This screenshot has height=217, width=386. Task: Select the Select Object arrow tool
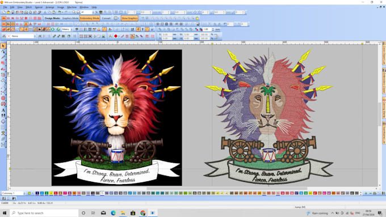pyautogui.click(x=3, y=46)
